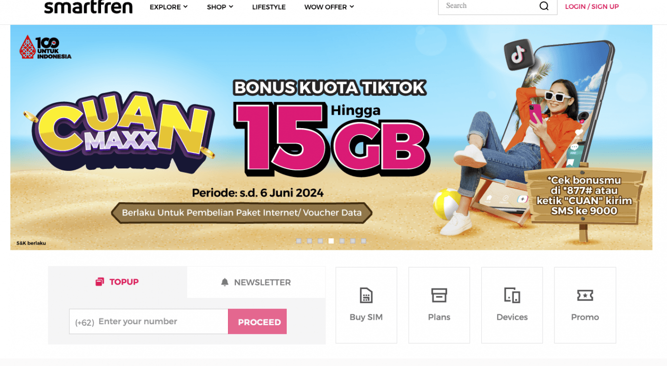Image resolution: width=667 pixels, height=366 pixels.
Task: Click the Promo ticket icon
Action: pos(585,295)
